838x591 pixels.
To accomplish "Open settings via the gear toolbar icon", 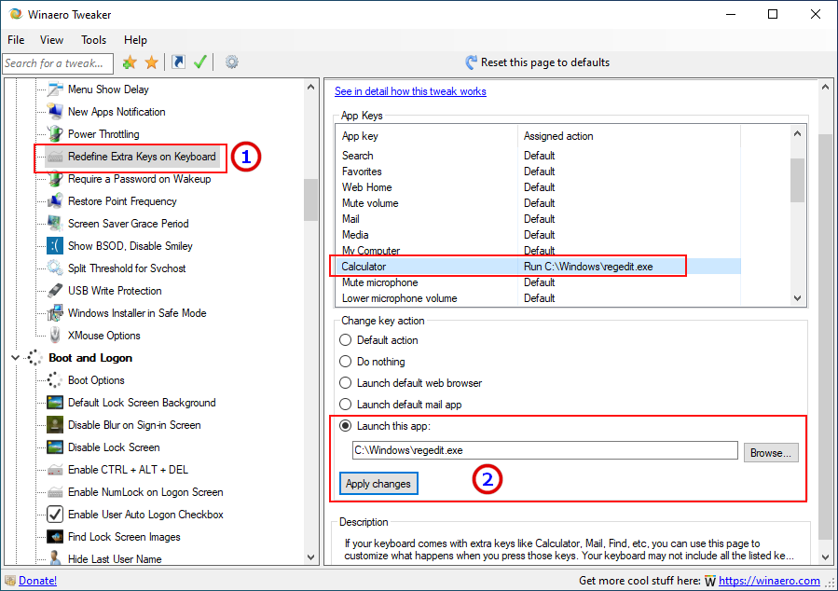I will (231, 62).
